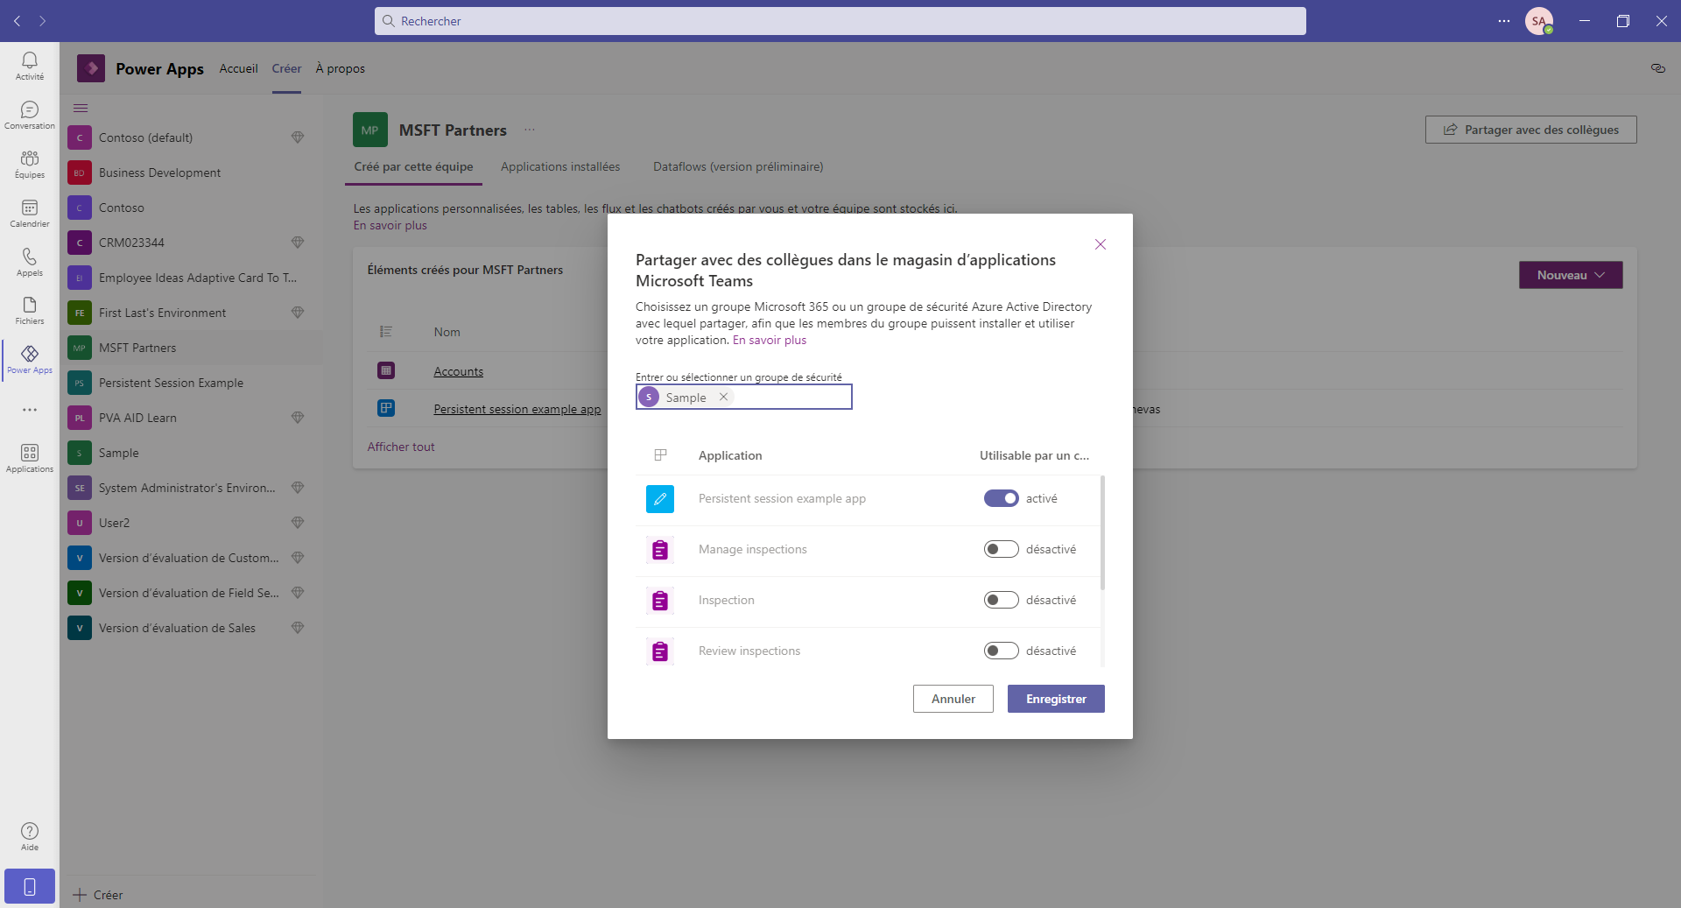Click the diamond icon beside PVA AID Learn
The height and width of the screenshot is (908, 1681).
tap(298, 418)
